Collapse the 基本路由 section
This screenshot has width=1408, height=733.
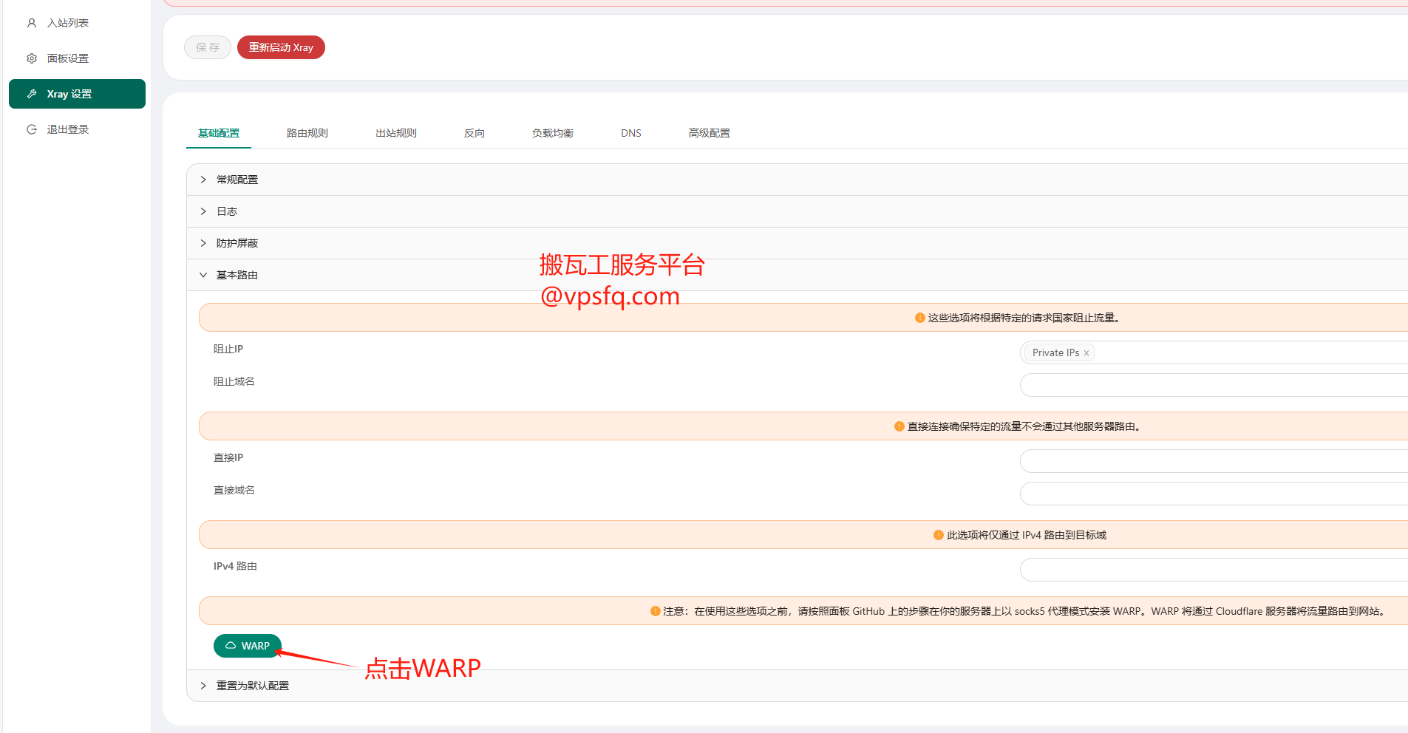click(237, 275)
